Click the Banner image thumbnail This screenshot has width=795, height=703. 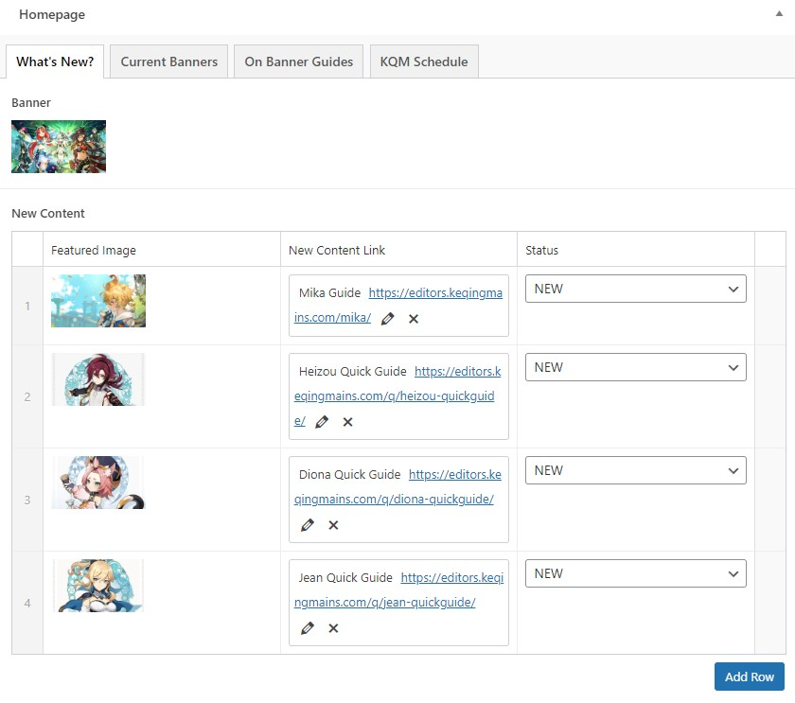tap(59, 147)
